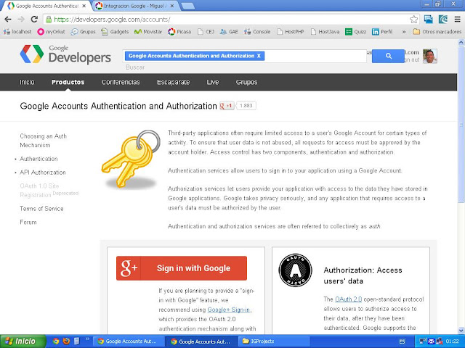465x348 pixels.
Task: Open the Productos navigation tab
Action: tap(68, 82)
